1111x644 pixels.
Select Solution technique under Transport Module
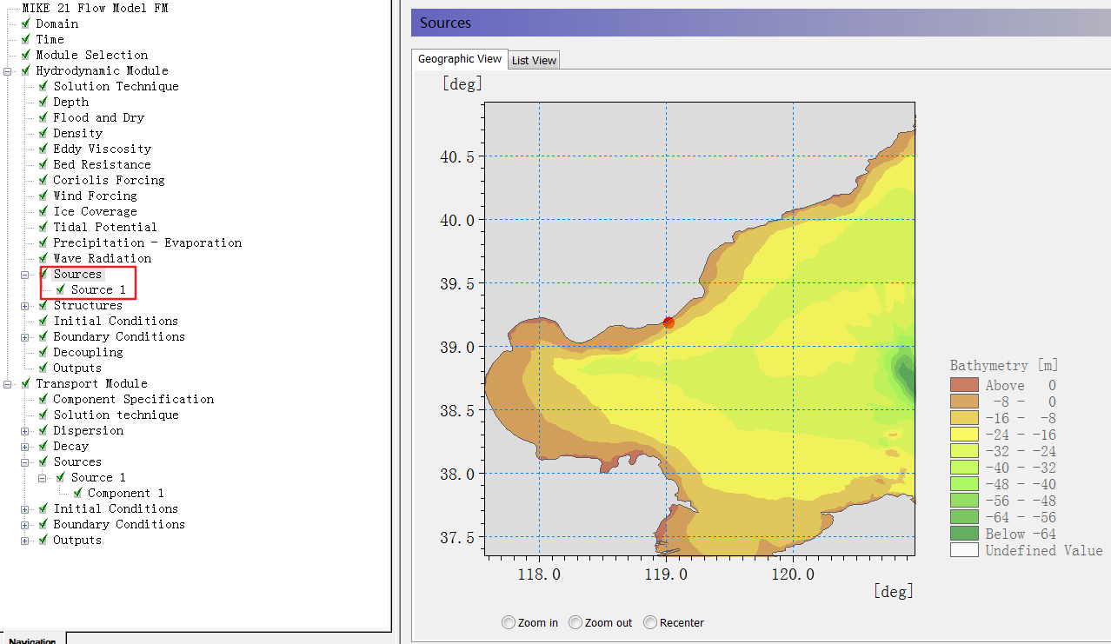point(116,415)
